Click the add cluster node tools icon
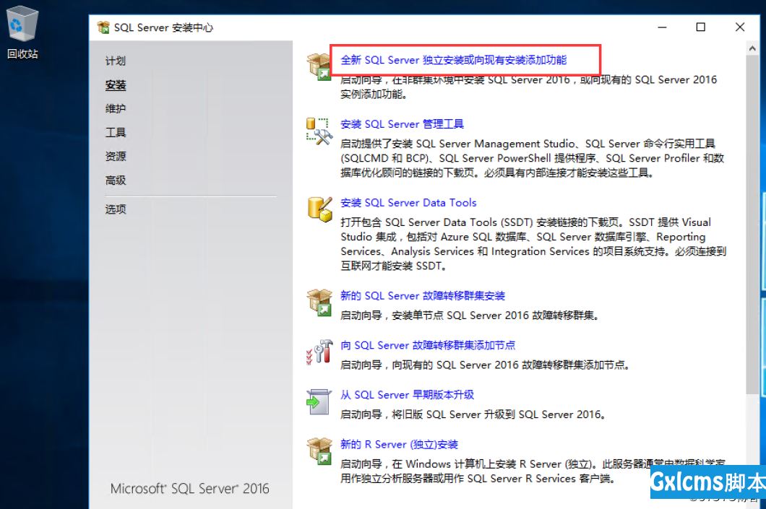 (x=319, y=352)
